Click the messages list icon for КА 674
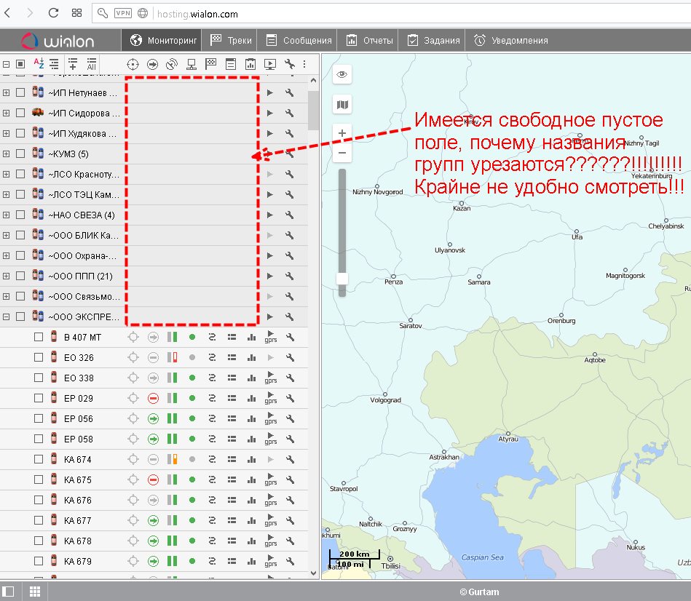This screenshot has height=601, width=691. tap(232, 460)
